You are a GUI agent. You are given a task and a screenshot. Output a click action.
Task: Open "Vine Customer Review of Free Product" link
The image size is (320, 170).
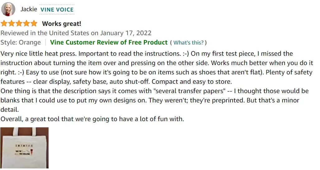point(109,42)
